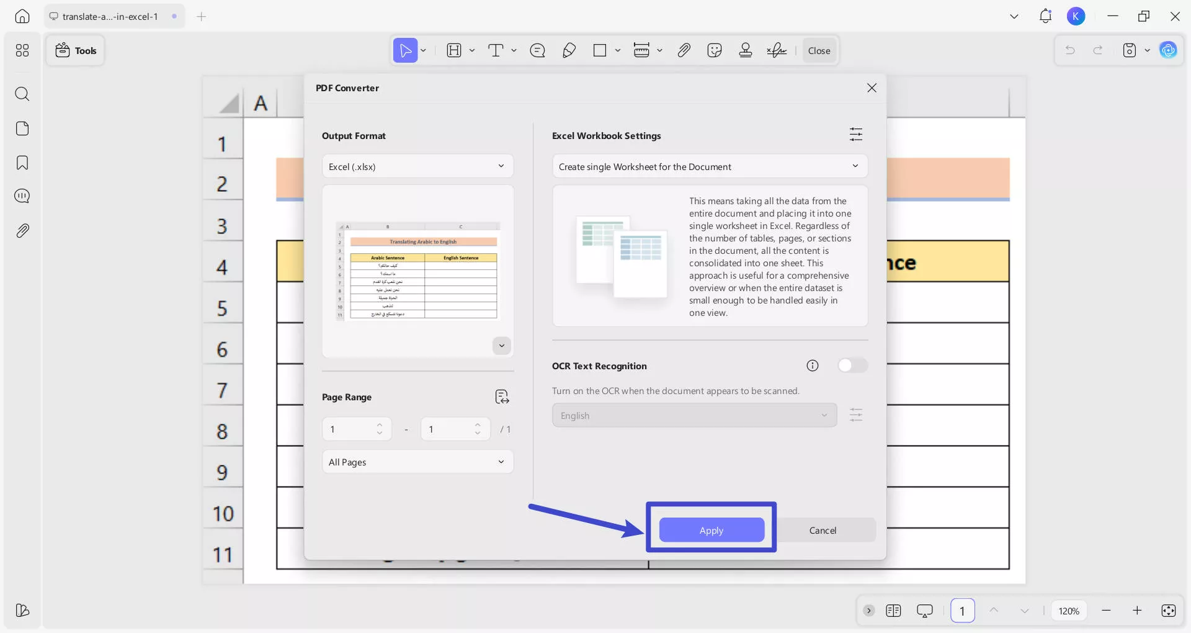1191x633 pixels.
Task: Close the PDF Converter dialog
Action: pos(872,88)
